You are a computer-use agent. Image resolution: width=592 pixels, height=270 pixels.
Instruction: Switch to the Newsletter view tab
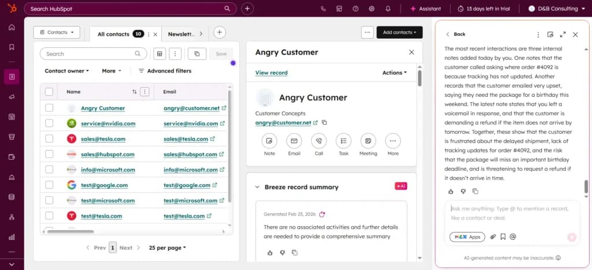coord(181,34)
